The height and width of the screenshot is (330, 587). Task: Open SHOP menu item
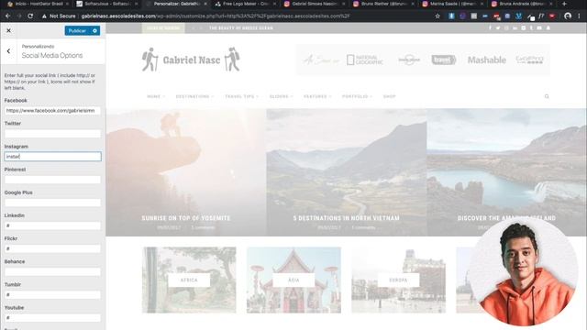tap(389, 96)
